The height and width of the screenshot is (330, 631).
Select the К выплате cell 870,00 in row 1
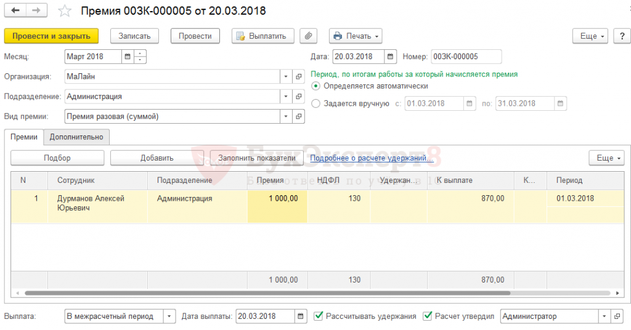(x=470, y=207)
